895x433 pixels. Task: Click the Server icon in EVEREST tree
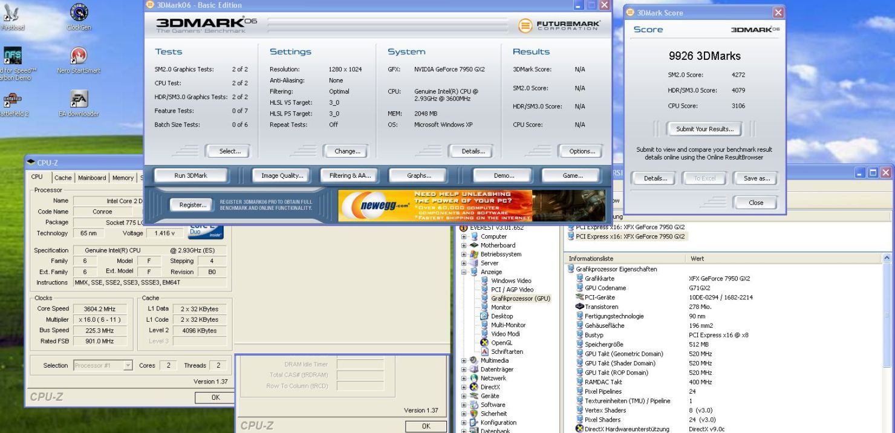(474, 263)
